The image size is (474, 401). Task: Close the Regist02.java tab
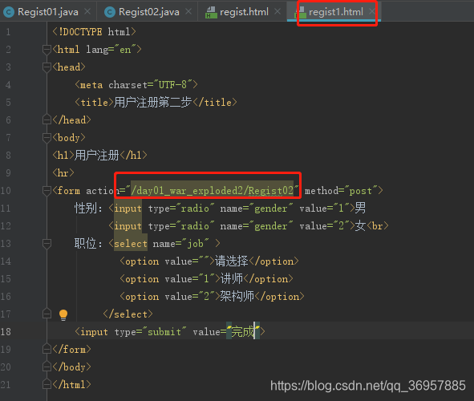coord(188,11)
